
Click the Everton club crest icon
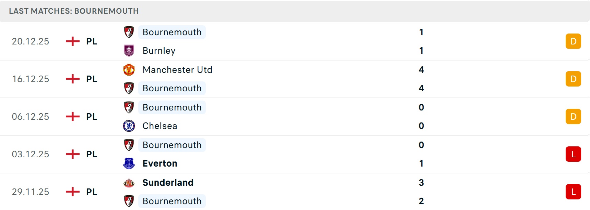click(129, 163)
